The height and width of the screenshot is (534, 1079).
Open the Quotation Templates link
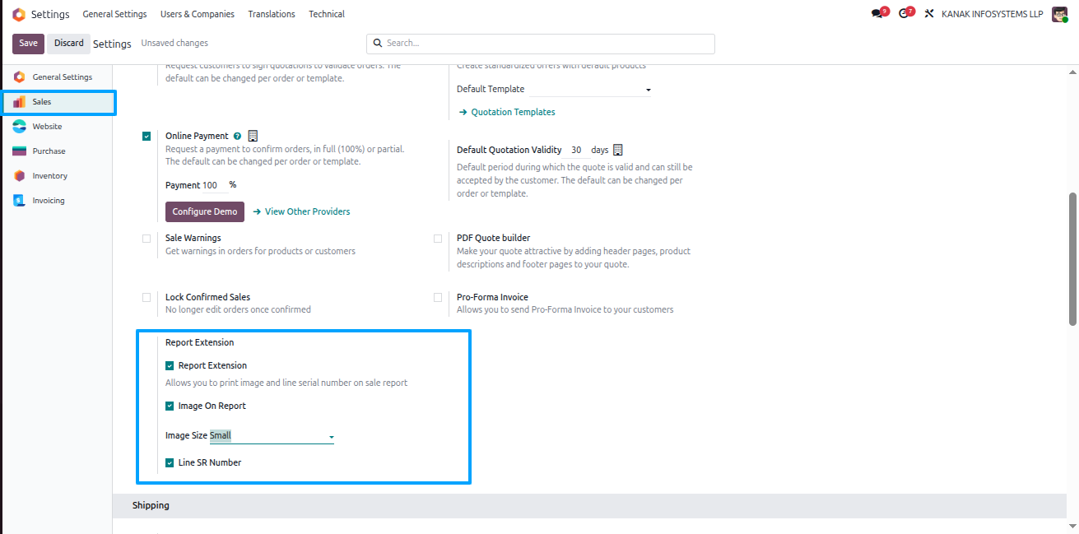click(507, 112)
